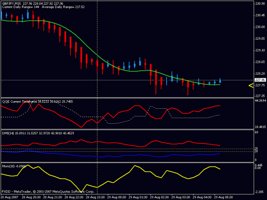Click the 230.00 price axis label

[x=260, y=27]
